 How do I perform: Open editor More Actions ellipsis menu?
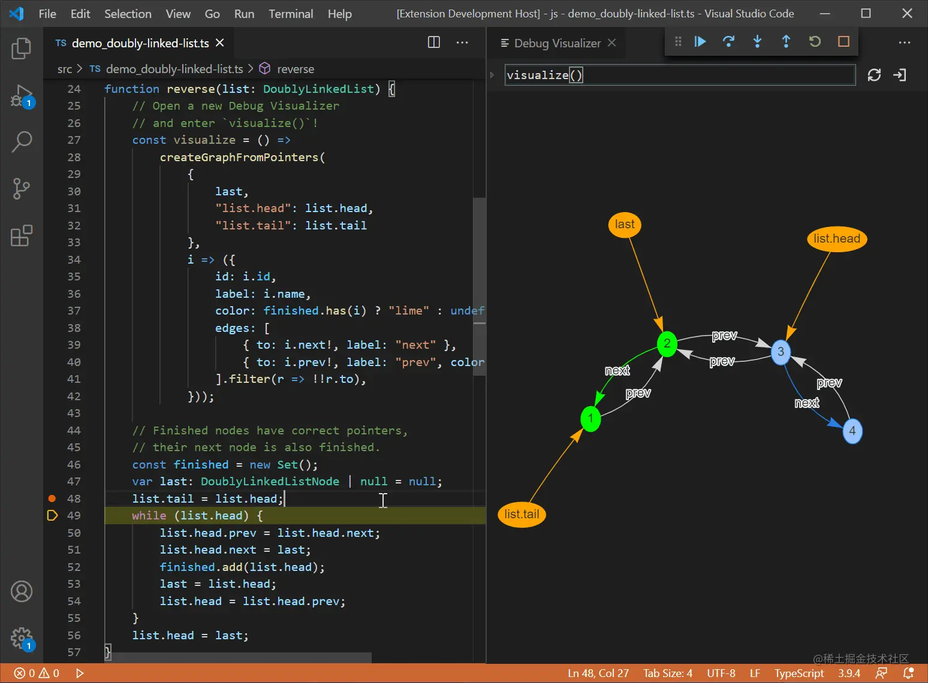pyautogui.click(x=462, y=42)
